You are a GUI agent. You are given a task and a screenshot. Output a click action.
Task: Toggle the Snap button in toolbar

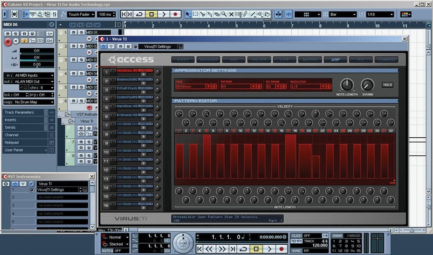pos(288,14)
